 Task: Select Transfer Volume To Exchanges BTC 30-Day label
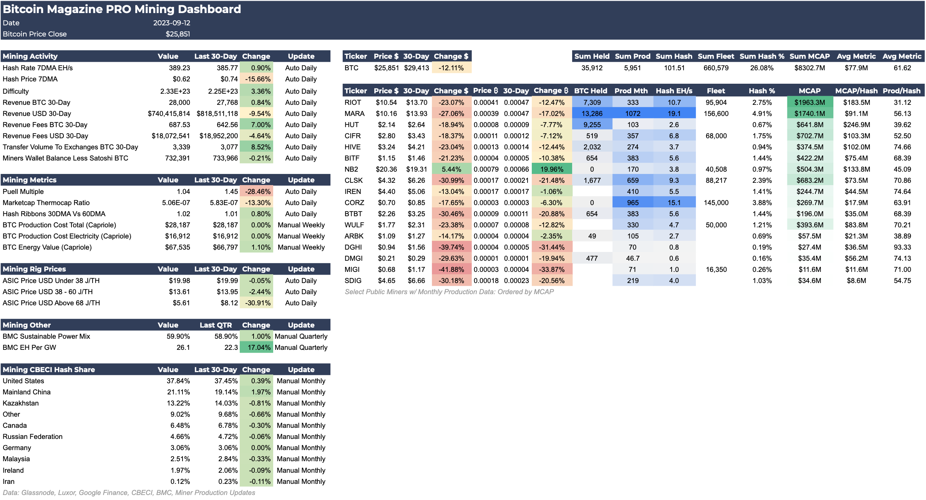[70, 147]
